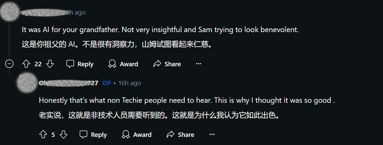
Task: Reply to the OP's 16h ago comment
Action: [x=93, y=135]
